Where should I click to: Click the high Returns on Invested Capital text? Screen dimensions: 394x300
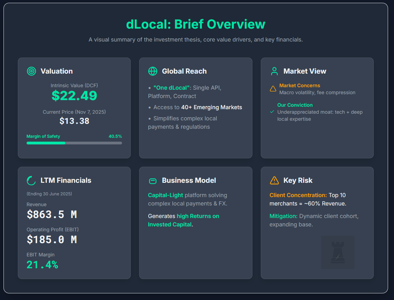point(184,220)
